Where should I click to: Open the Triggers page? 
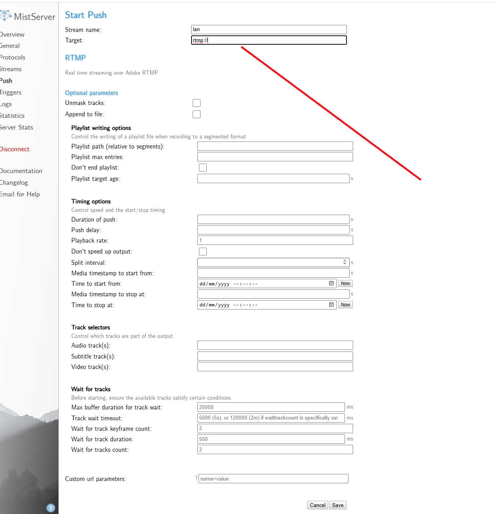point(11,93)
